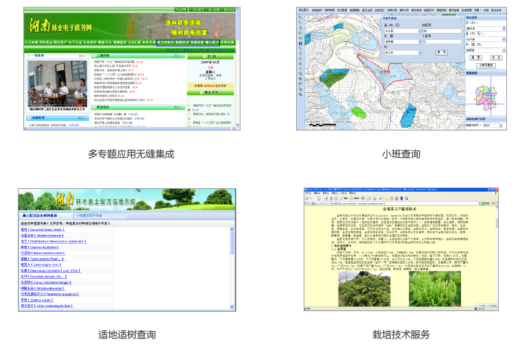Open the 县(市、区) dropdown in query dialog

point(420,31)
